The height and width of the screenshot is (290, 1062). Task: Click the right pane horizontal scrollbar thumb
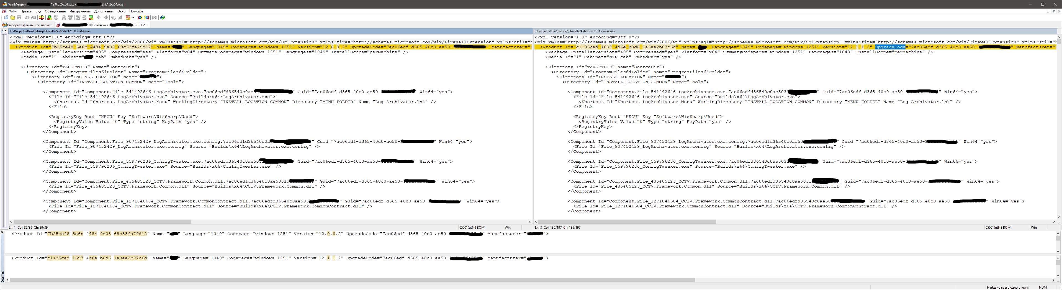click(x=627, y=222)
